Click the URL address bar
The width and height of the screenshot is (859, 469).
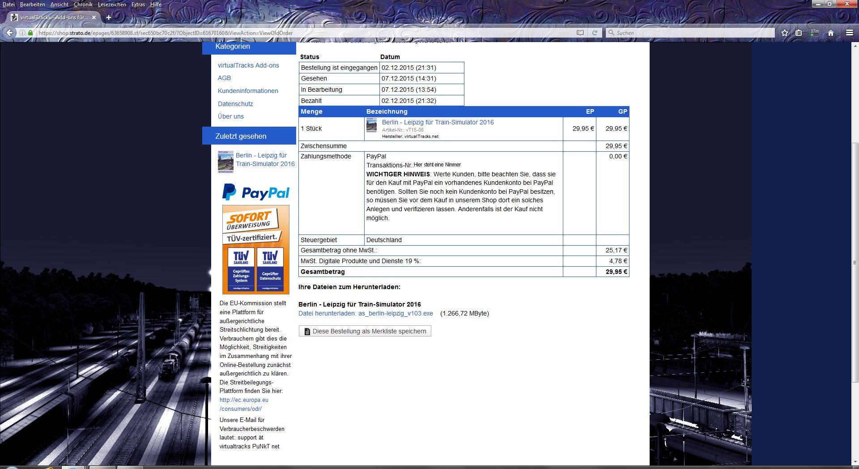tap(304, 33)
